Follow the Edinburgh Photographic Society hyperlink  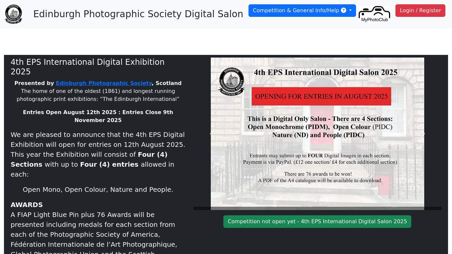[104, 83]
